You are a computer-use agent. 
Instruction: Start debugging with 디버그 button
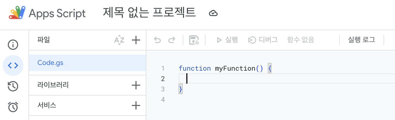point(263,40)
